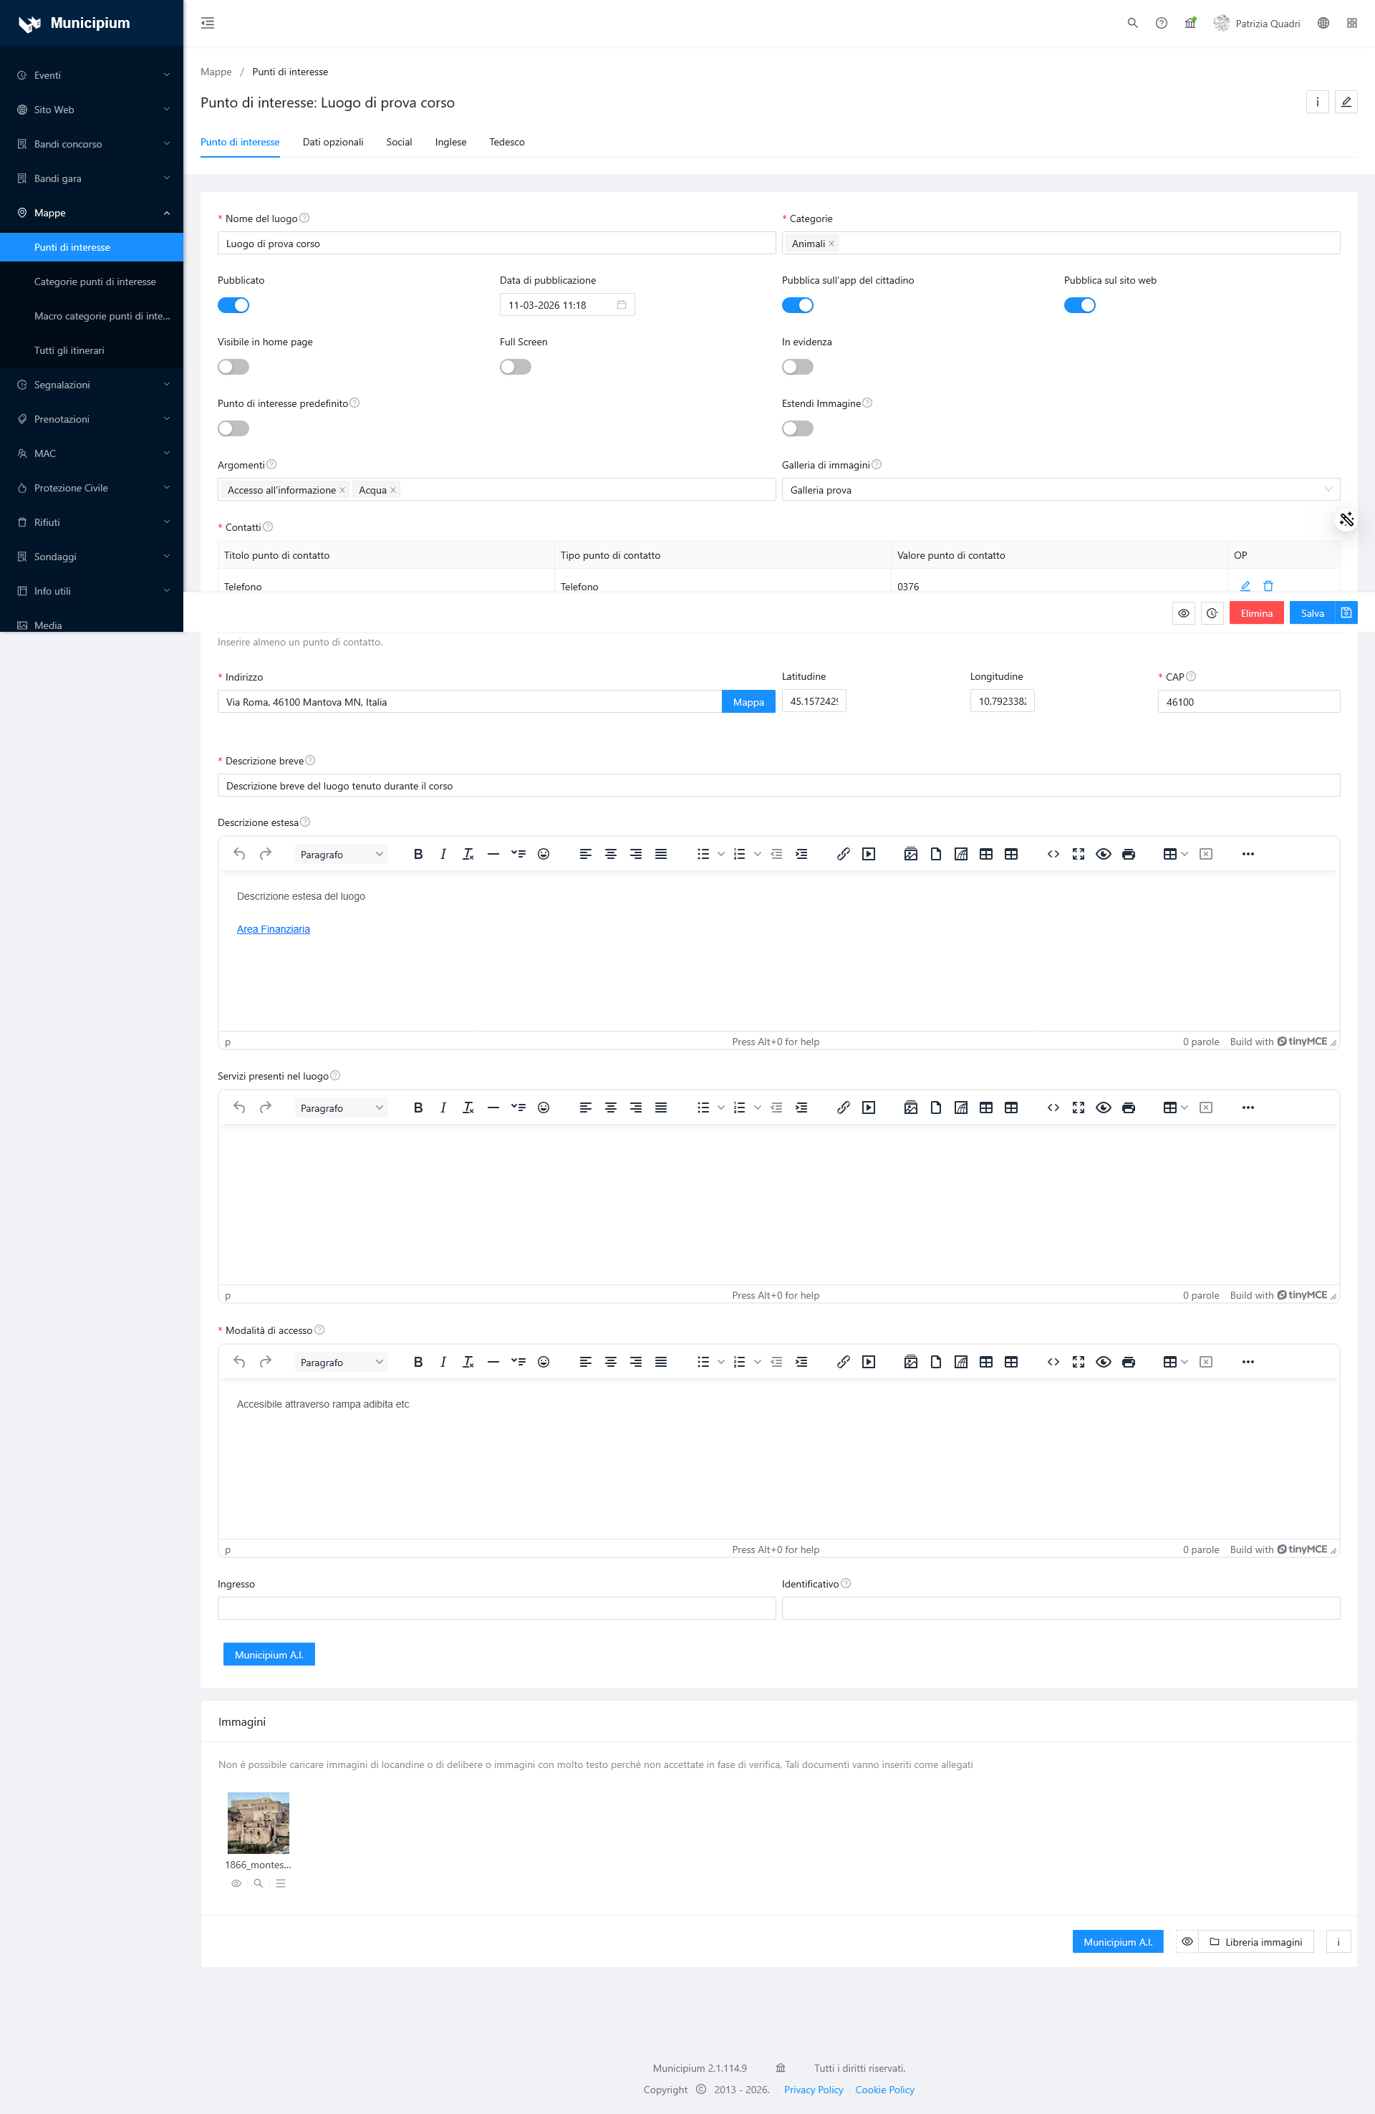Switch to the Dati opzionali tab

click(x=332, y=142)
